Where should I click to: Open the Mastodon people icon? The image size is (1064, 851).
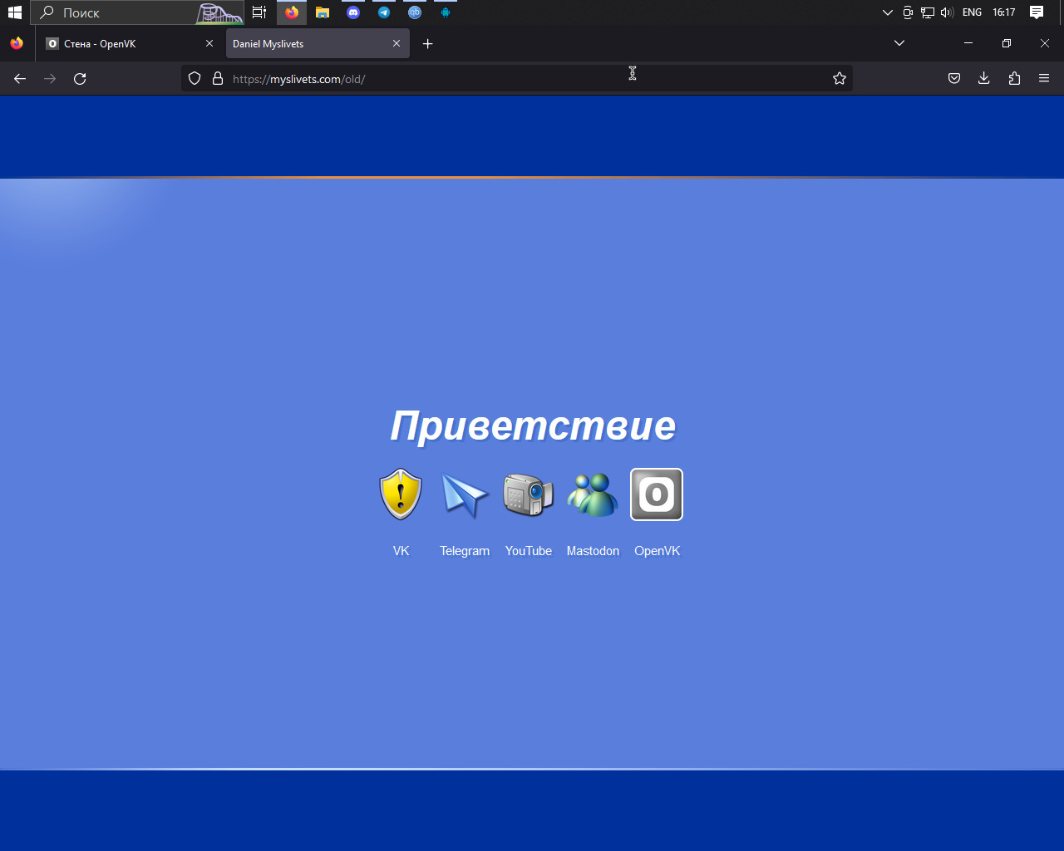click(x=593, y=494)
